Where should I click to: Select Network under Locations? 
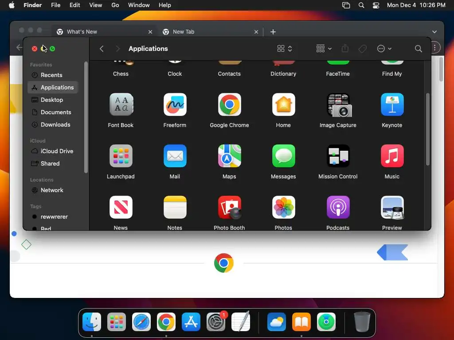[53, 190]
